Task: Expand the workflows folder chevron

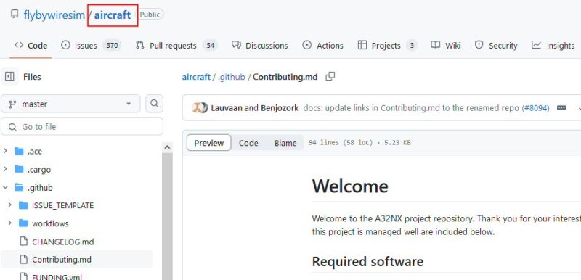Action: pos(10,223)
